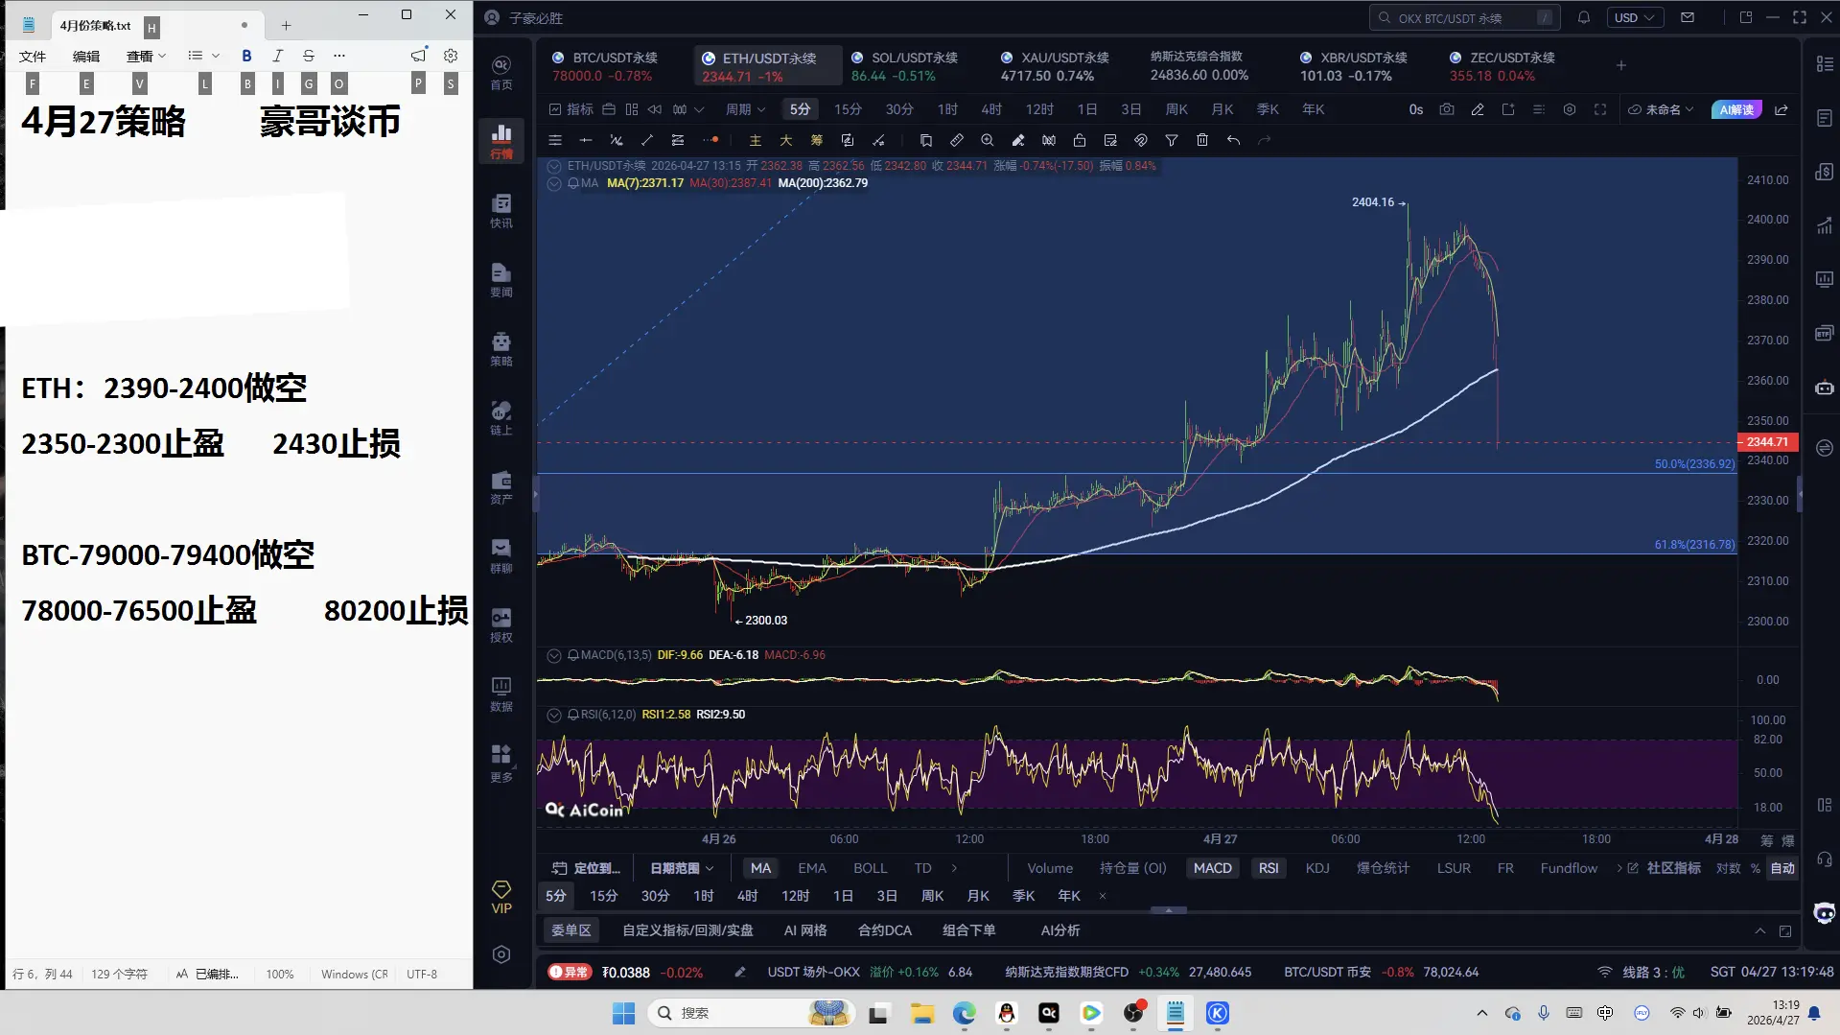Select the pencil drawing icon in chart toolbar
The width and height of the screenshot is (1840, 1035).
pyautogui.click(x=1478, y=109)
